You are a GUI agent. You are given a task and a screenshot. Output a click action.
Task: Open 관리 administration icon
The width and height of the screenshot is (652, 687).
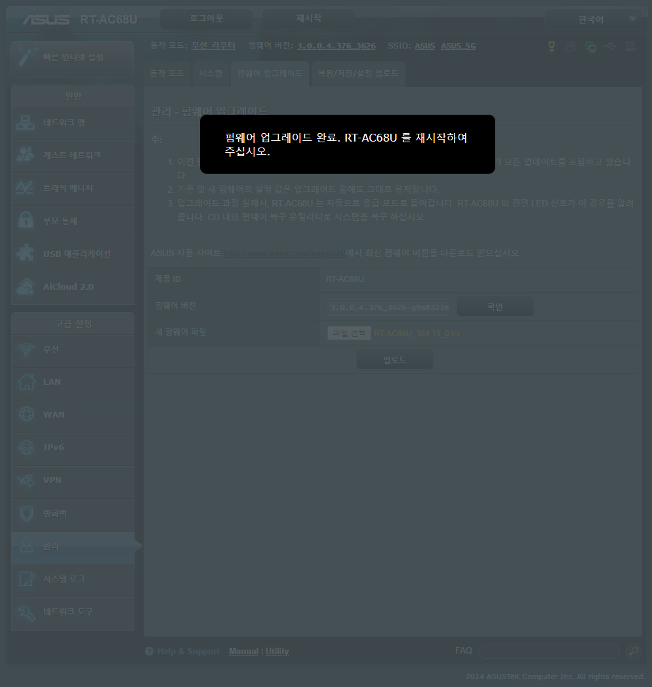click(26, 546)
